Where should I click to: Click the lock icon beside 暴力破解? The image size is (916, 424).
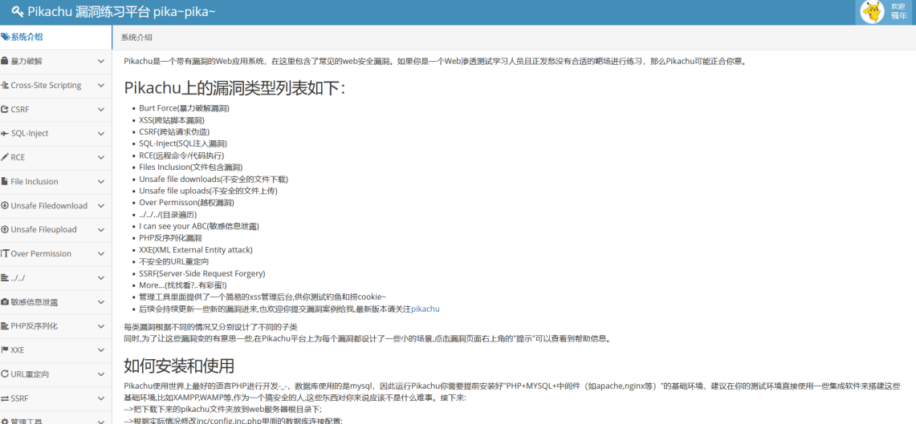(x=5, y=61)
